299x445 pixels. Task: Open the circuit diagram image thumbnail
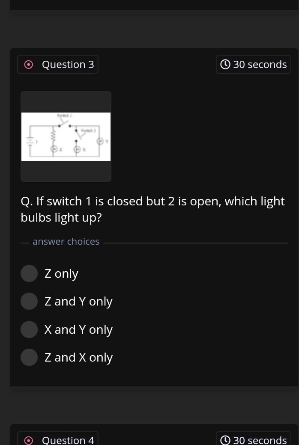(x=66, y=136)
